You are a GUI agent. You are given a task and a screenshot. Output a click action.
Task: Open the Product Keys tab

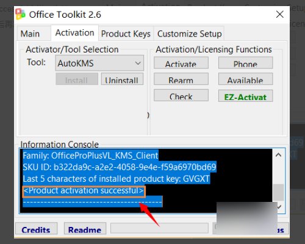[x=126, y=34]
